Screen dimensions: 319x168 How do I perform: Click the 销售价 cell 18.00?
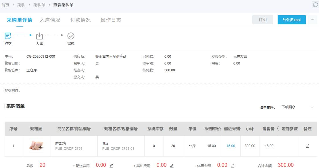pyautogui.click(x=269, y=146)
